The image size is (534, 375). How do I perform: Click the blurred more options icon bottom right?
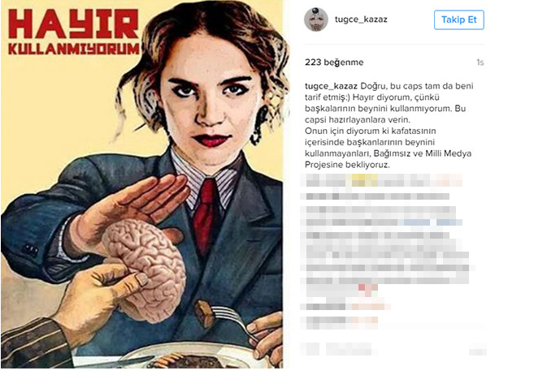pyautogui.click(x=477, y=350)
